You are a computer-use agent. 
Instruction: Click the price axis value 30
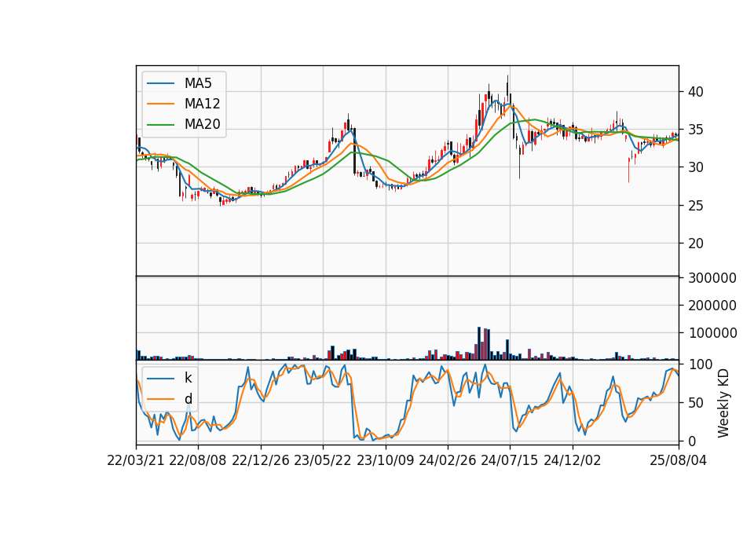695,167
